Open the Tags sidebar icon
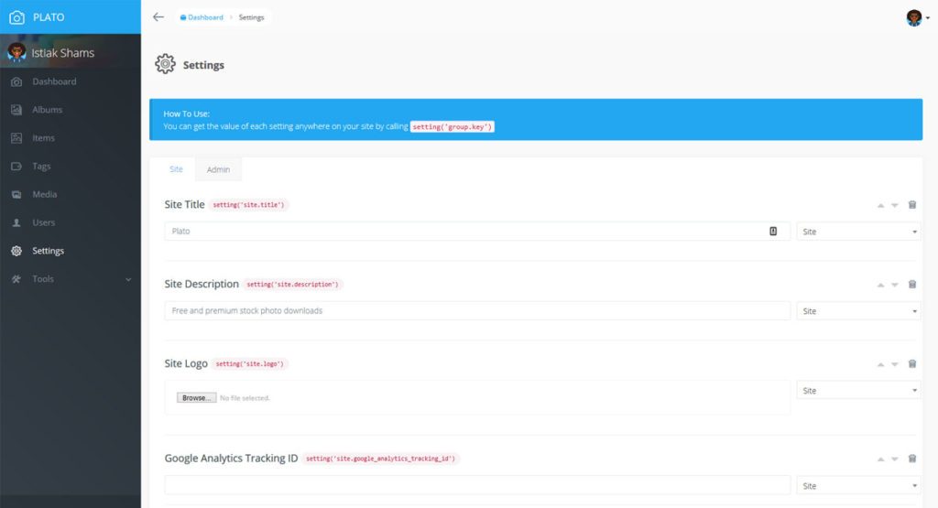Image resolution: width=938 pixels, height=508 pixels. coord(16,167)
